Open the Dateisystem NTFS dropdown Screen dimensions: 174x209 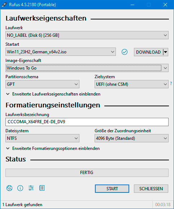(42, 138)
